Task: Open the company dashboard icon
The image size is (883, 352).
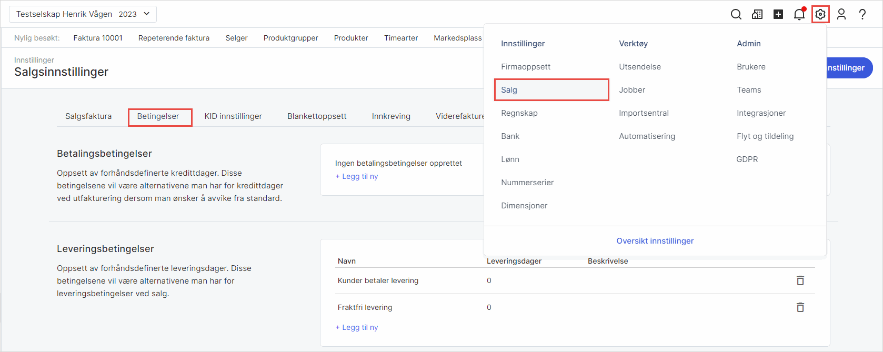Action: (x=757, y=14)
